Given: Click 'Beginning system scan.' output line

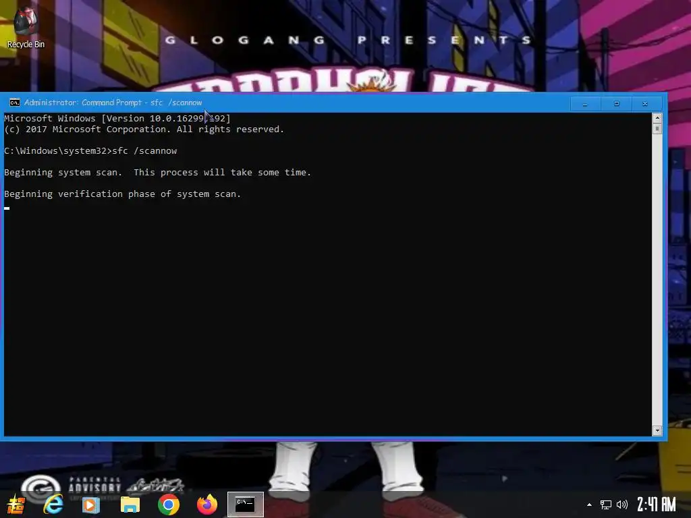Looking at the screenshot, I should [x=157, y=172].
